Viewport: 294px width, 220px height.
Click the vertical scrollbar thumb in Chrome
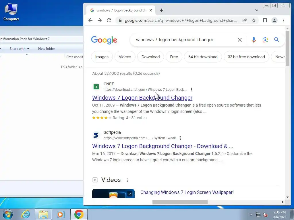pyautogui.click(x=287, y=48)
